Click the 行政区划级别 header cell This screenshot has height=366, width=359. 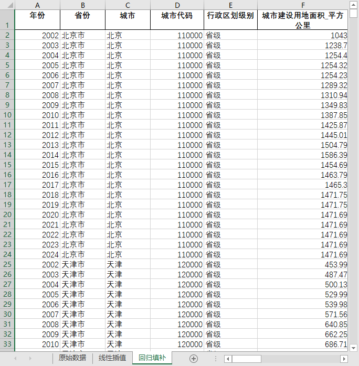[x=230, y=19]
